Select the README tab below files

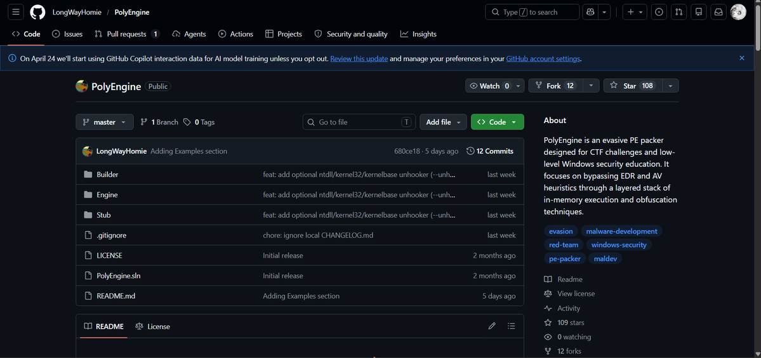pyautogui.click(x=104, y=326)
